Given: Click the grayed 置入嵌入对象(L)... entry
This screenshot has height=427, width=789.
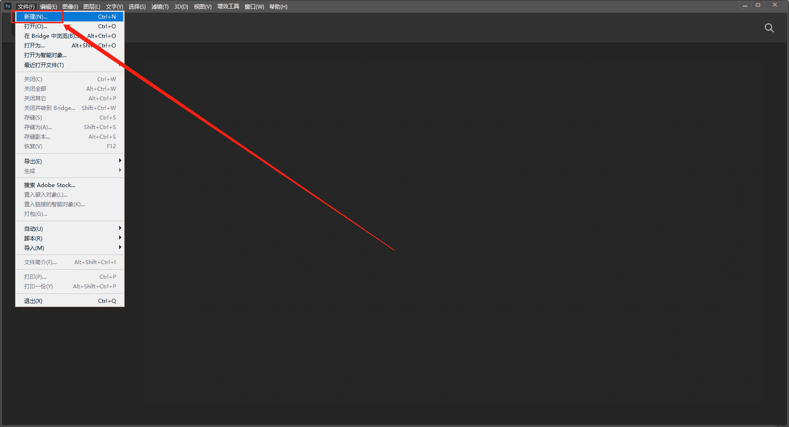Looking at the screenshot, I should tap(70, 194).
